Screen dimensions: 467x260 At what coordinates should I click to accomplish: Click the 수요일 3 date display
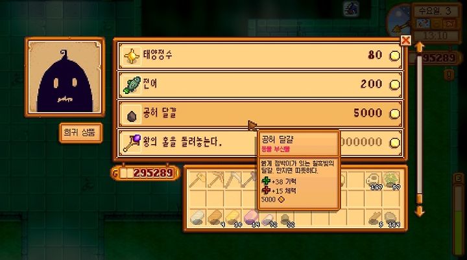click(x=435, y=11)
